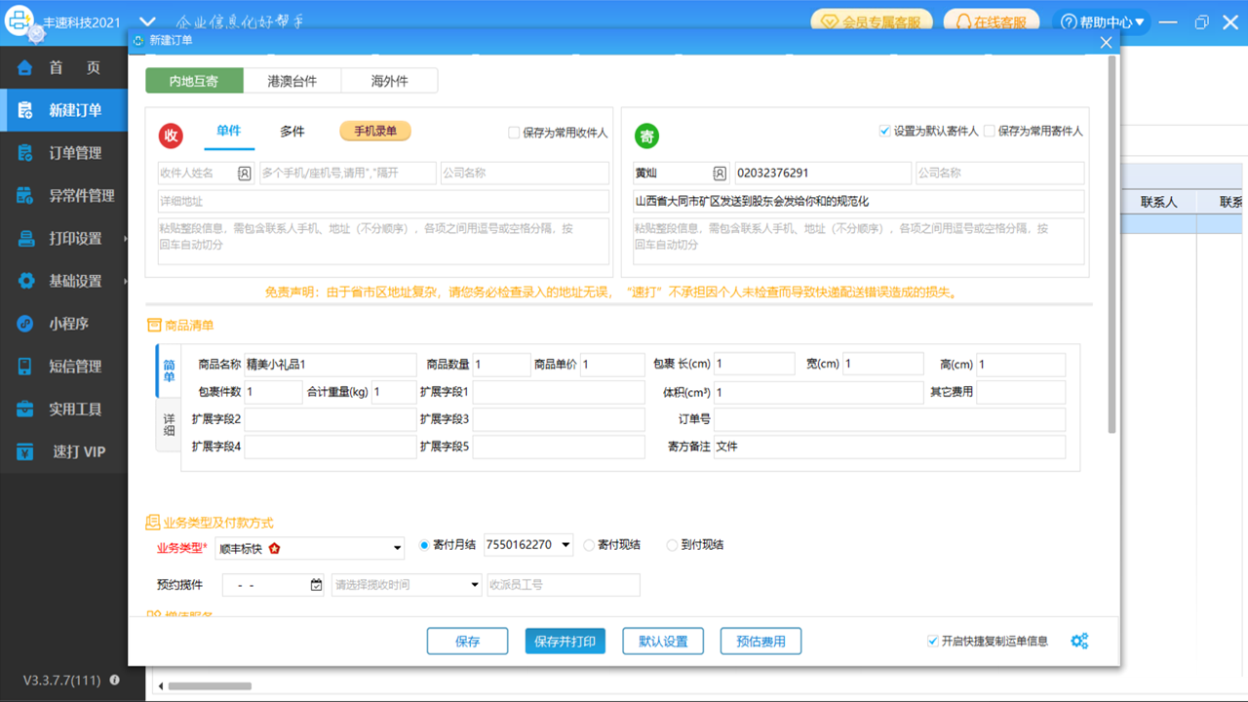Screen dimensions: 1248x702
Task: Switch to the 多件 entry tab
Action: [292, 132]
